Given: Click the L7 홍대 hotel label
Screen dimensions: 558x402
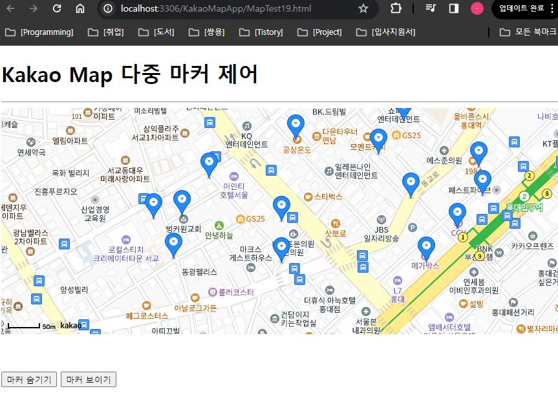Looking at the screenshot, I should (398, 295).
